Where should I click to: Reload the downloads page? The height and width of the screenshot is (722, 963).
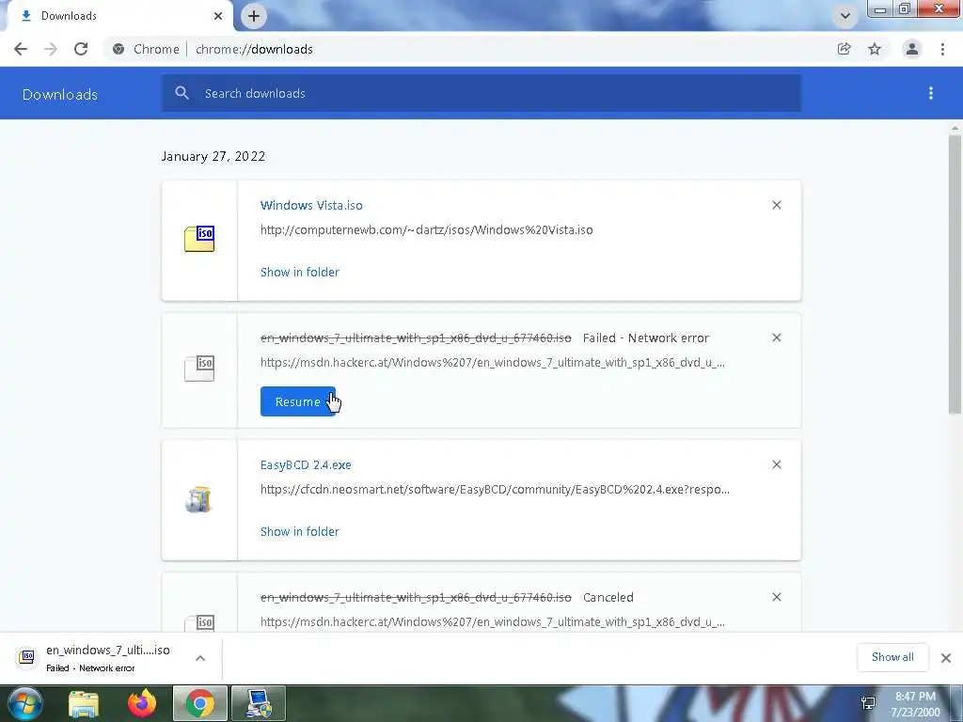tap(81, 49)
